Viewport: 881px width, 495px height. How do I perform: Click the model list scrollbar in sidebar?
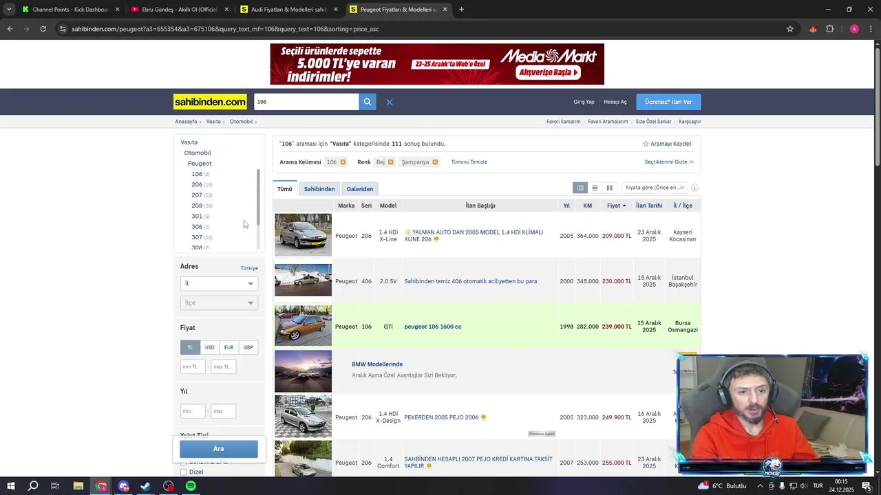(258, 197)
